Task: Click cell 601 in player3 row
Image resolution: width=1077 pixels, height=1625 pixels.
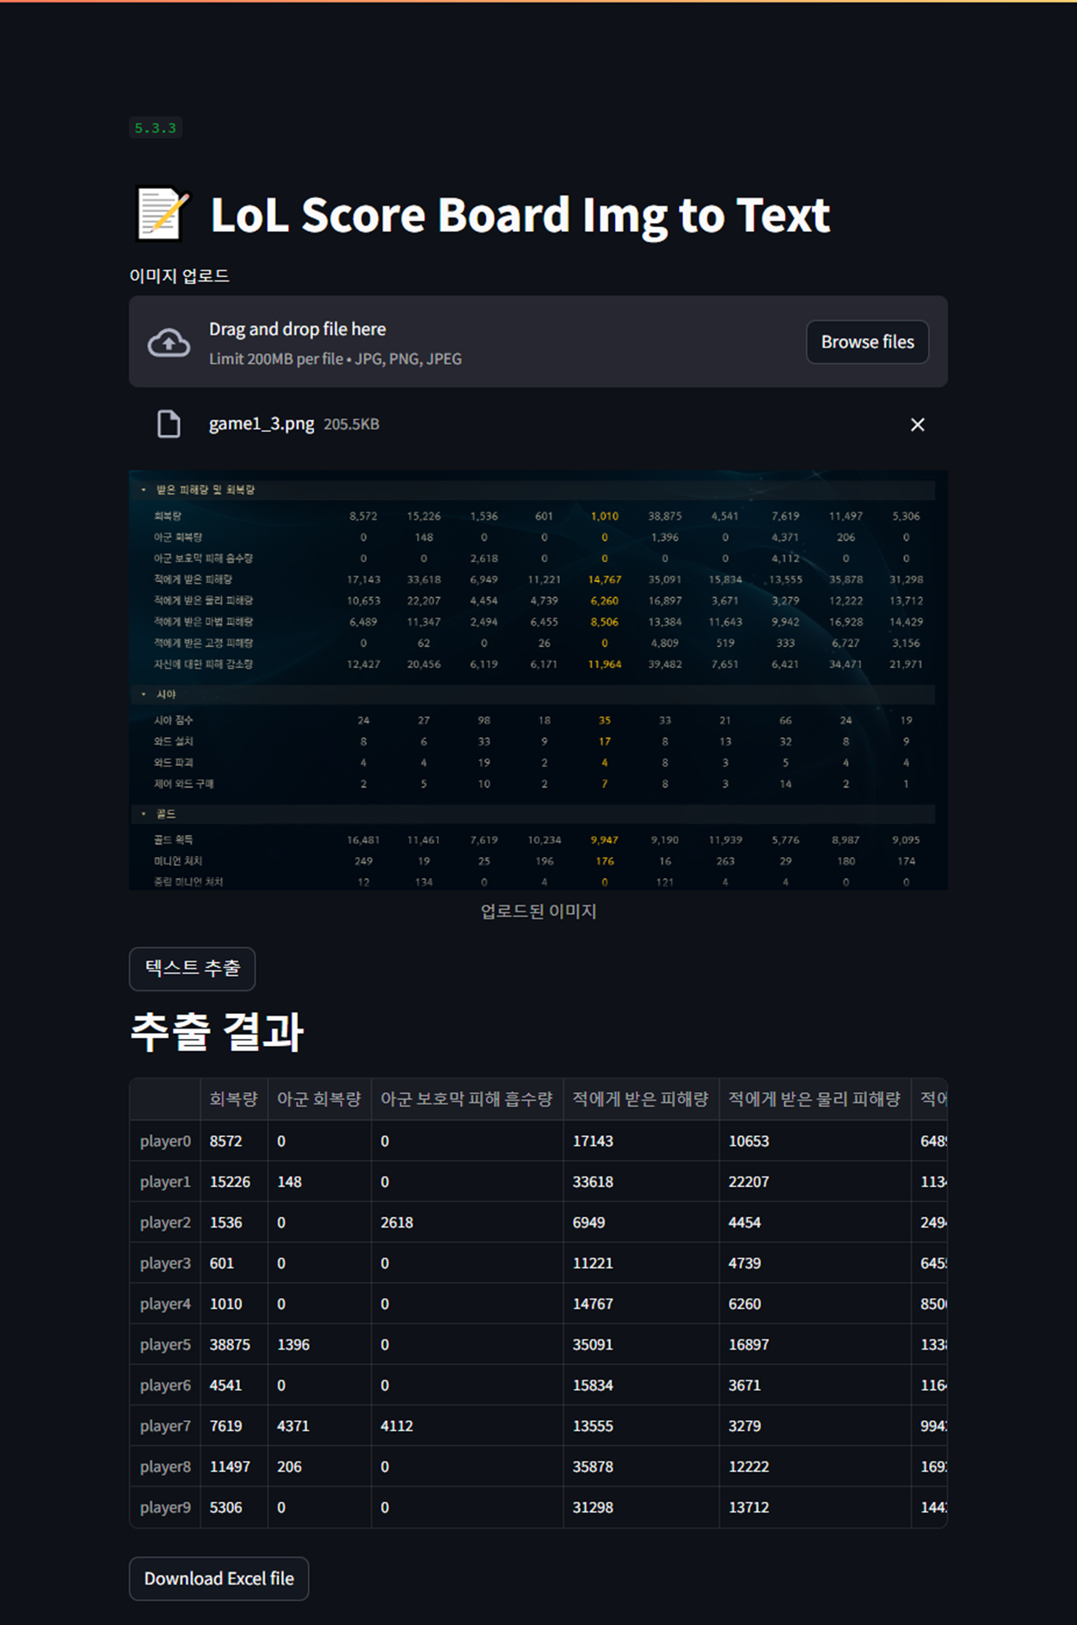Action: click(x=234, y=1263)
